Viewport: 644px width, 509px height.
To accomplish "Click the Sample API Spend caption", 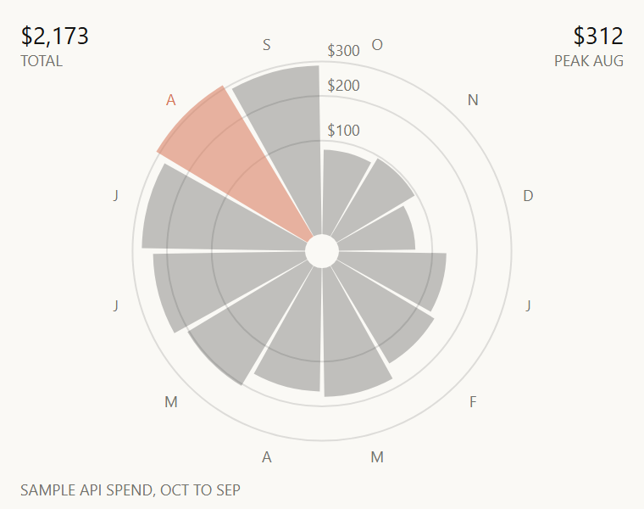I will pos(130,490).
